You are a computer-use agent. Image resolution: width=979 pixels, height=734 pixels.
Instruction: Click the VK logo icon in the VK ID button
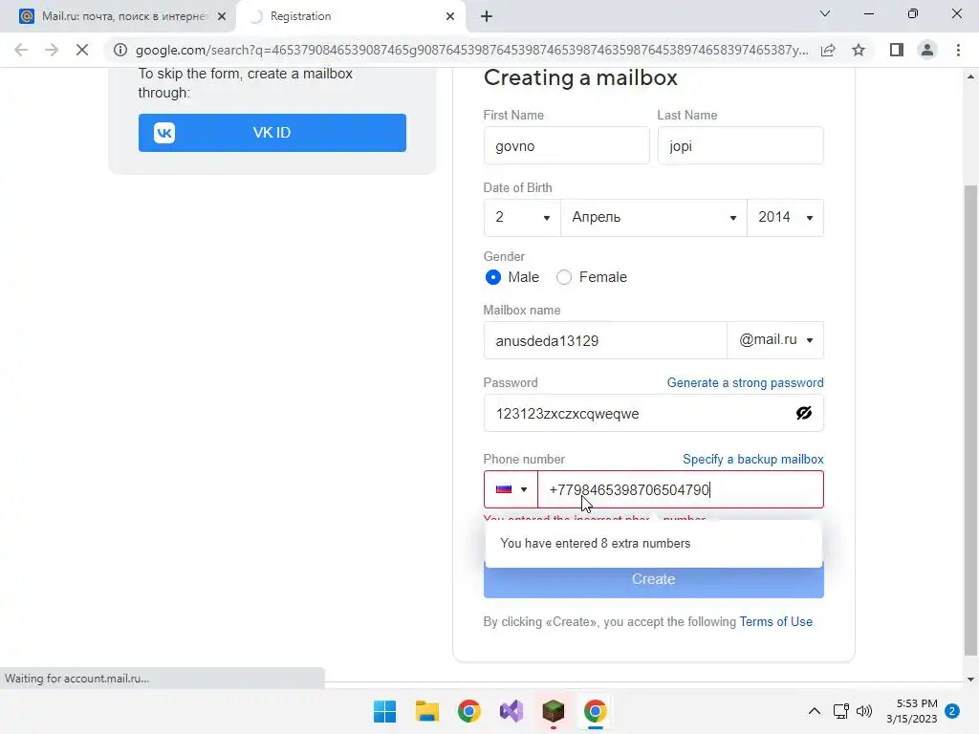(164, 132)
